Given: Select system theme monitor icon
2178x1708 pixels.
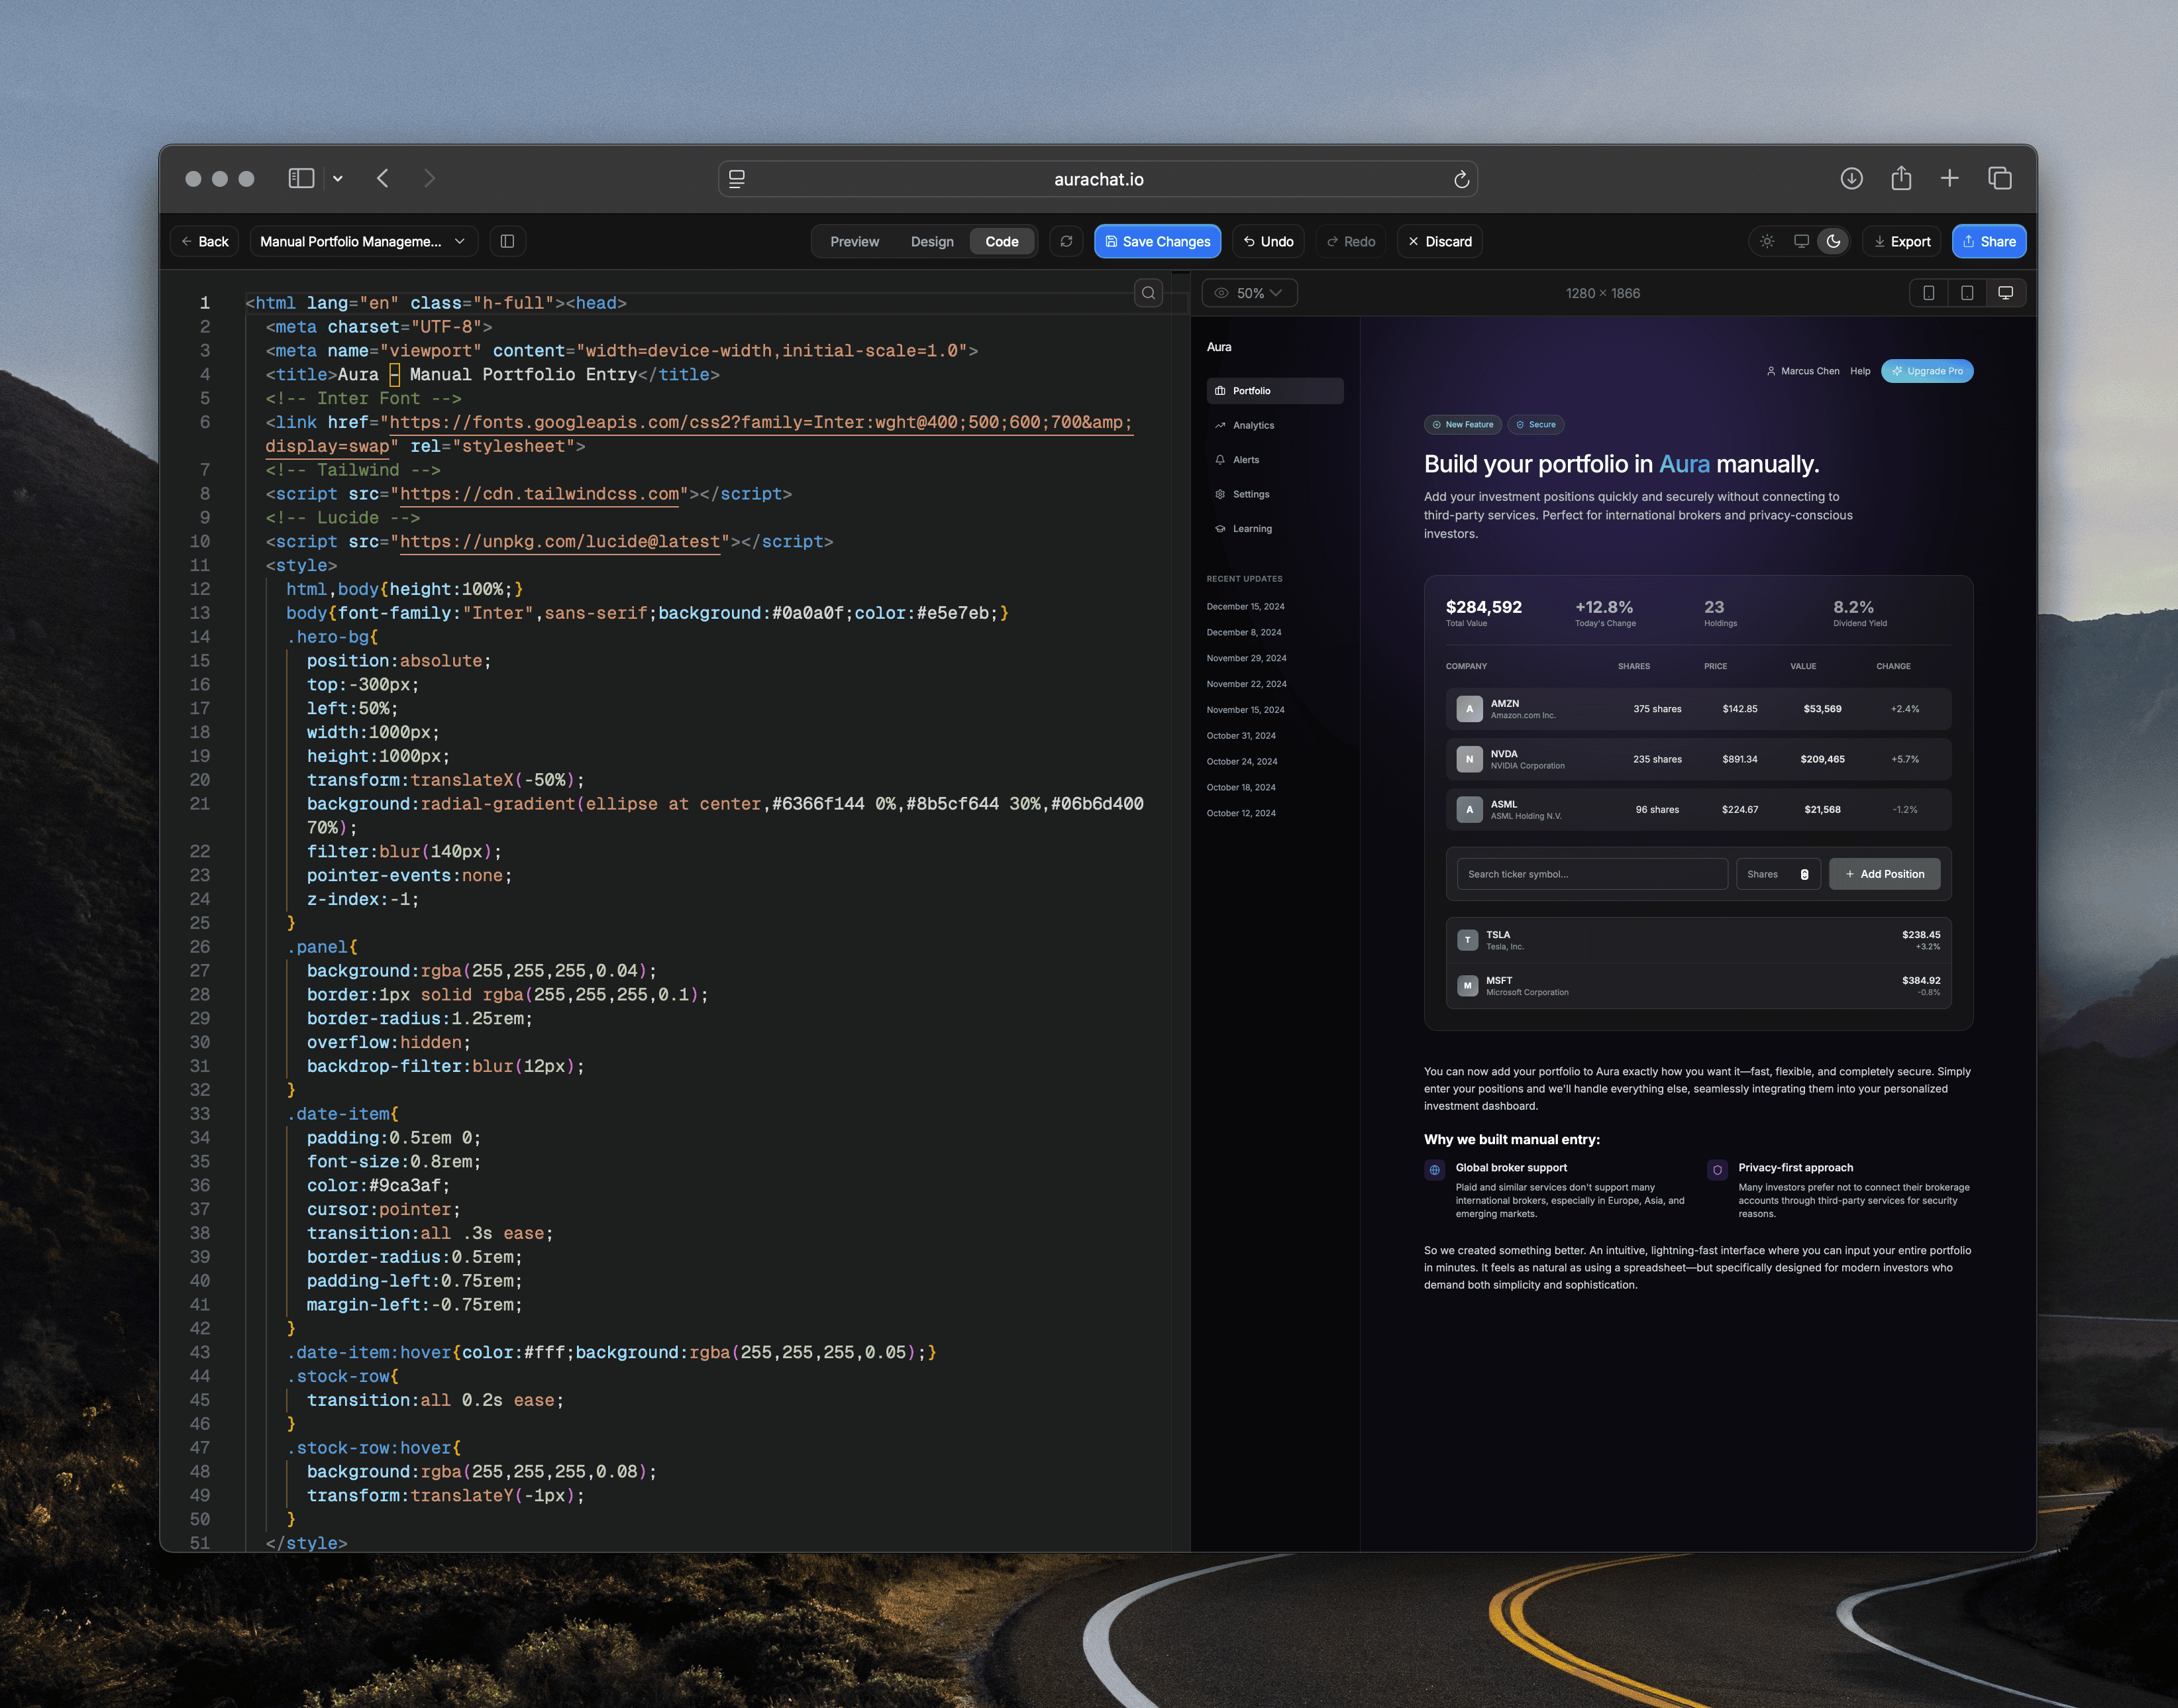Looking at the screenshot, I should coord(1801,241).
